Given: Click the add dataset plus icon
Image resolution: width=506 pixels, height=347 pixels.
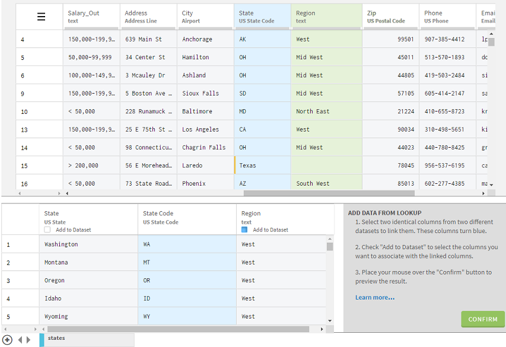Looking at the screenshot, I should (7, 340).
